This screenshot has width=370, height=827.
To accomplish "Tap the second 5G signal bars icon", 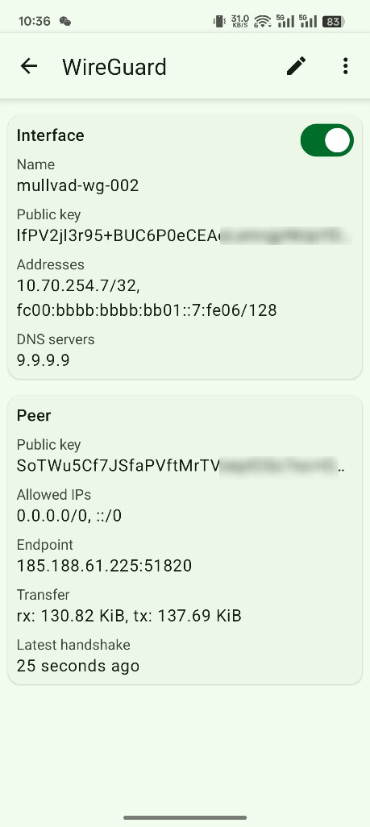I will (308, 21).
